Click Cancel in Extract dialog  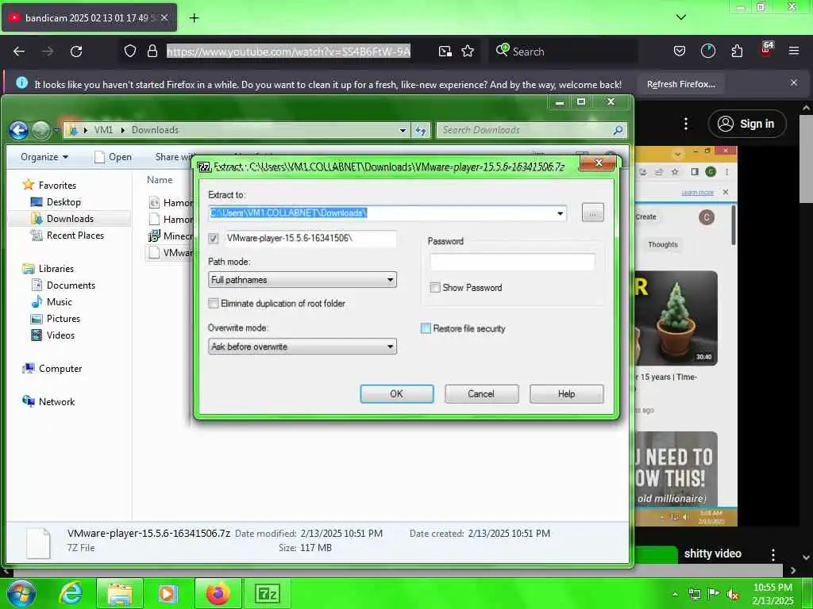coord(481,393)
